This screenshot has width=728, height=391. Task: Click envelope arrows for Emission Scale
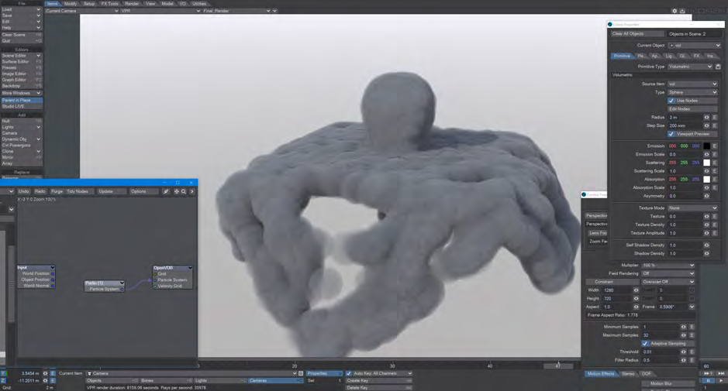[706, 154]
